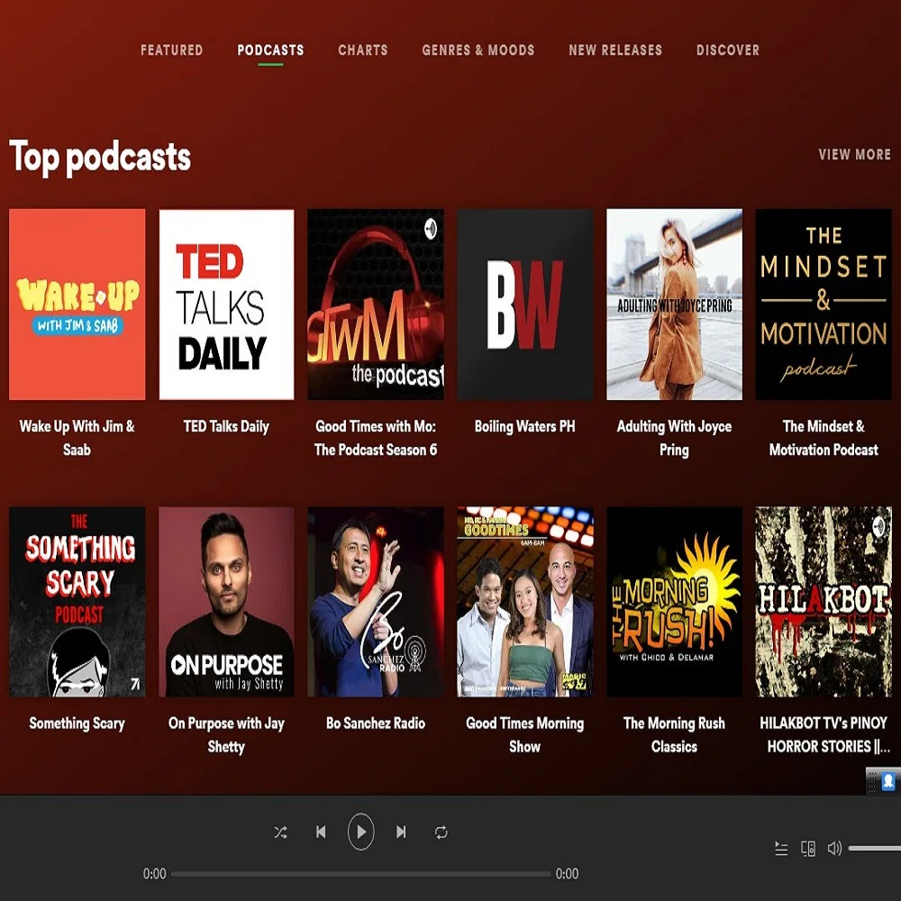
Task: Click 'Adulting With Joyce Pring' title text
Action: pos(675,438)
